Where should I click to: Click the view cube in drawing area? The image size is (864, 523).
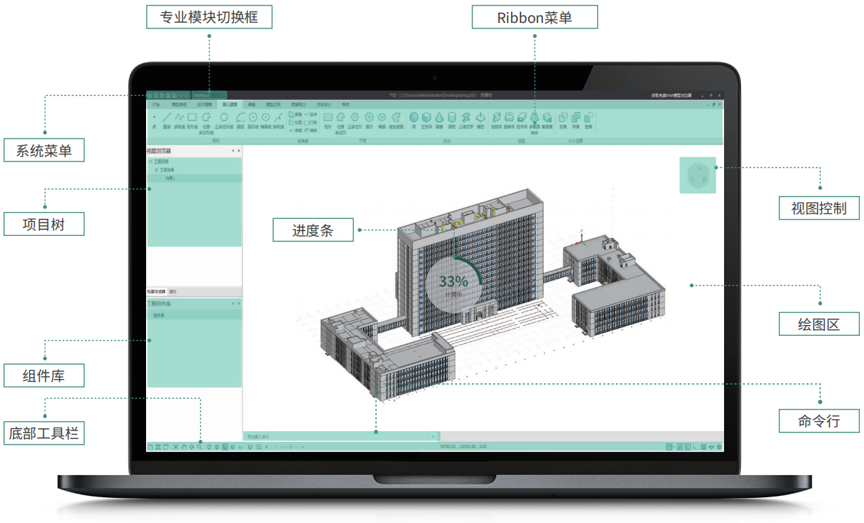click(698, 176)
